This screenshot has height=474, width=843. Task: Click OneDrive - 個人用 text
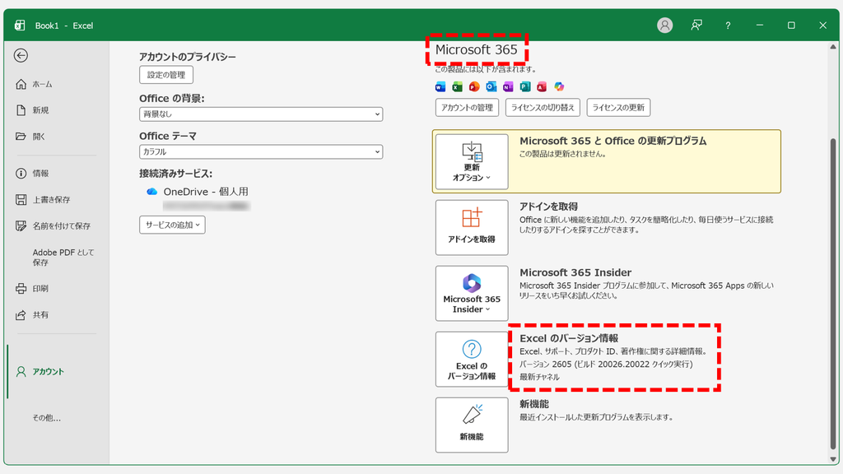pyautogui.click(x=206, y=192)
